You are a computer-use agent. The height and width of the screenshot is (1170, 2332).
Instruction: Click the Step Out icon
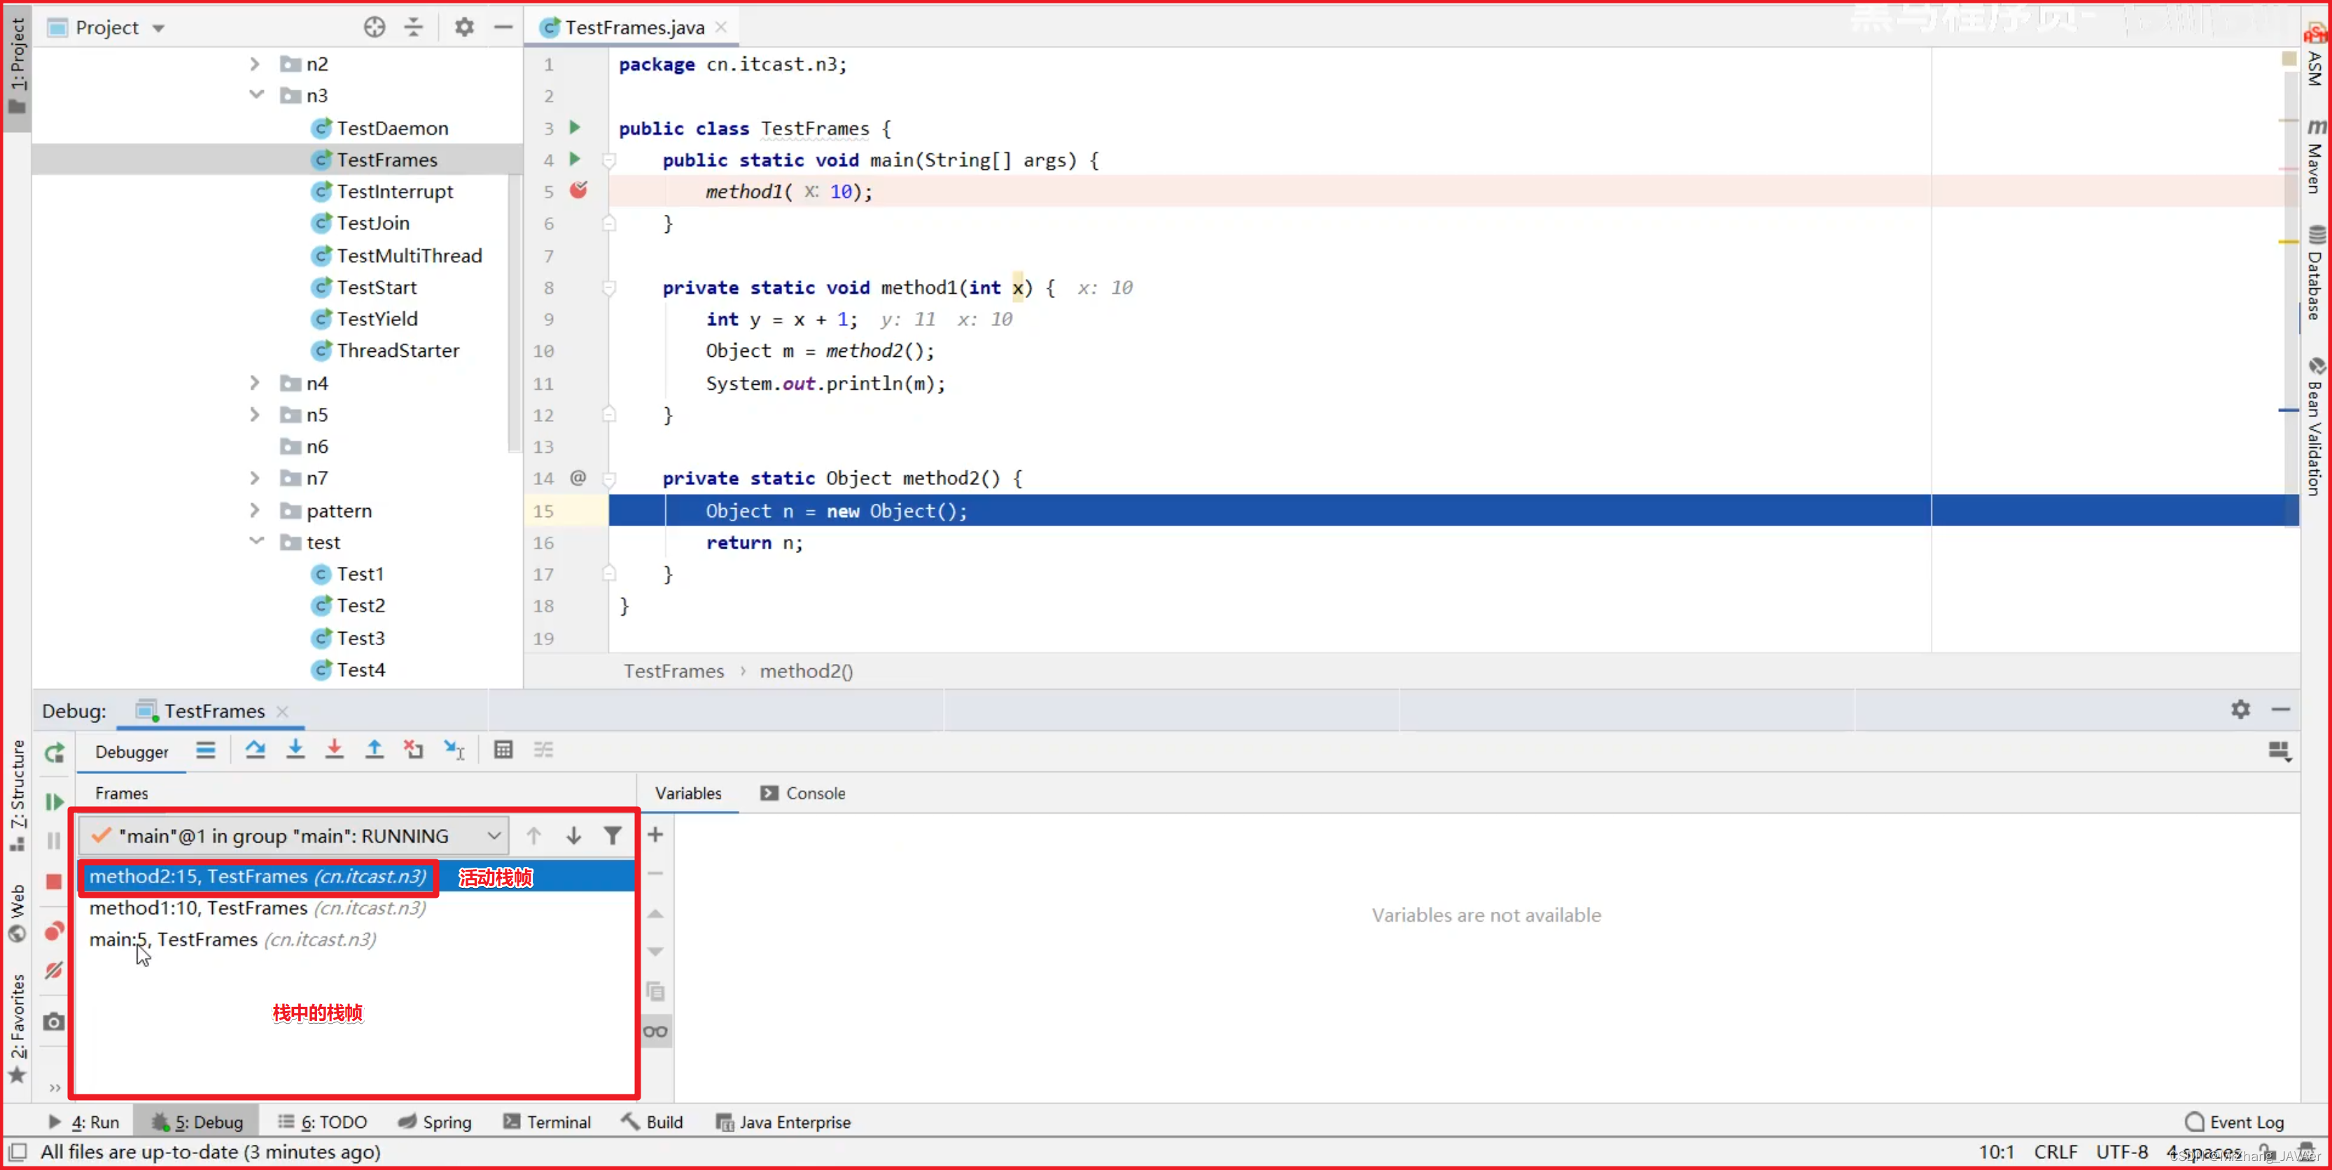coord(374,749)
